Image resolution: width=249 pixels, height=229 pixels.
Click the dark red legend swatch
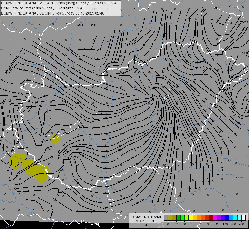[x=211, y=218]
